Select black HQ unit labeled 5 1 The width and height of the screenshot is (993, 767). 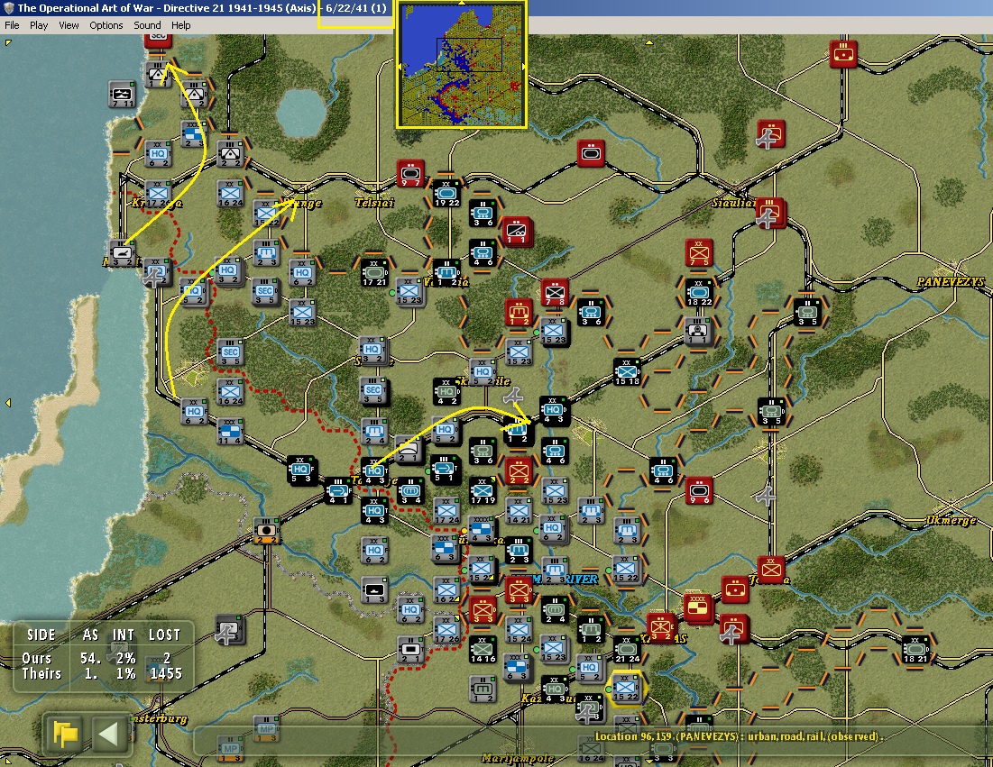pos(446,469)
